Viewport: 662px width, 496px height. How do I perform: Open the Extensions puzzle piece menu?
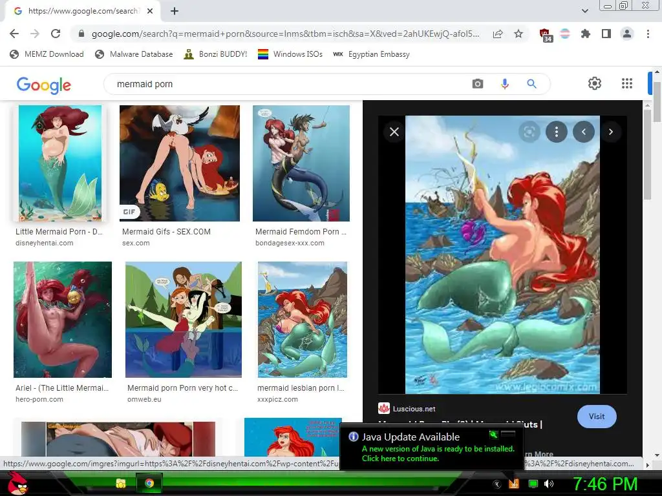585,34
